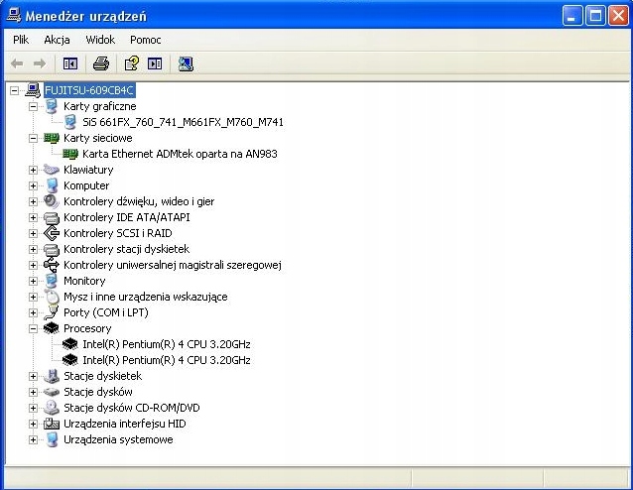Select the Procesory label
Screen dimensions: 633x490
coord(87,328)
